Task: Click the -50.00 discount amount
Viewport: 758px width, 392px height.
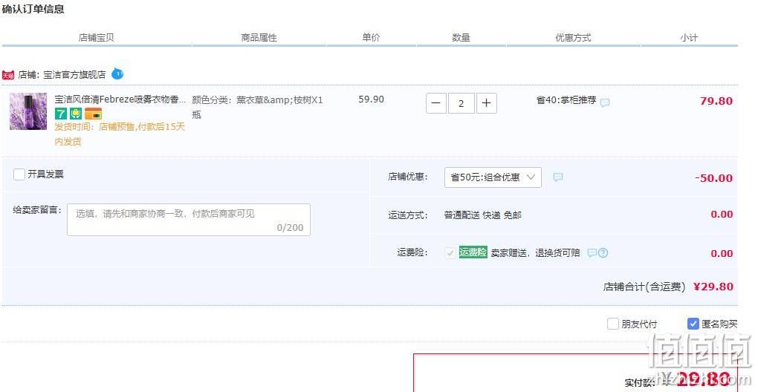Action: tap(713, 177)
